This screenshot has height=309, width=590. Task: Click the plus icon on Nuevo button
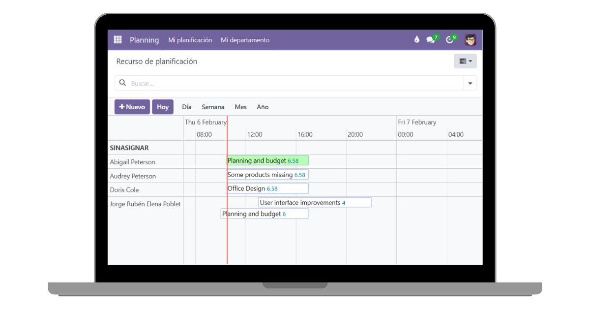(122, 106)
